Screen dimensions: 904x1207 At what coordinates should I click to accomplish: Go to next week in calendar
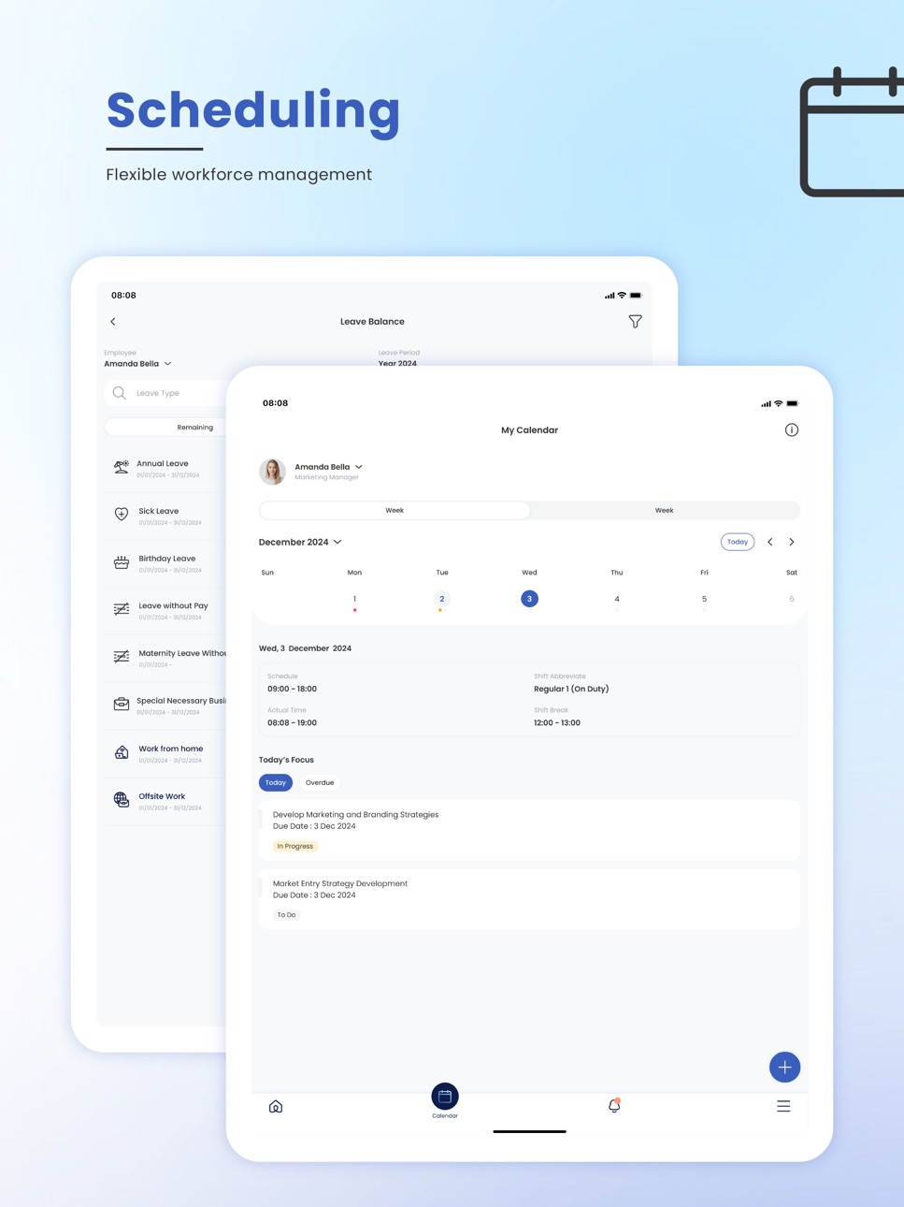click(x=792, y=542)
